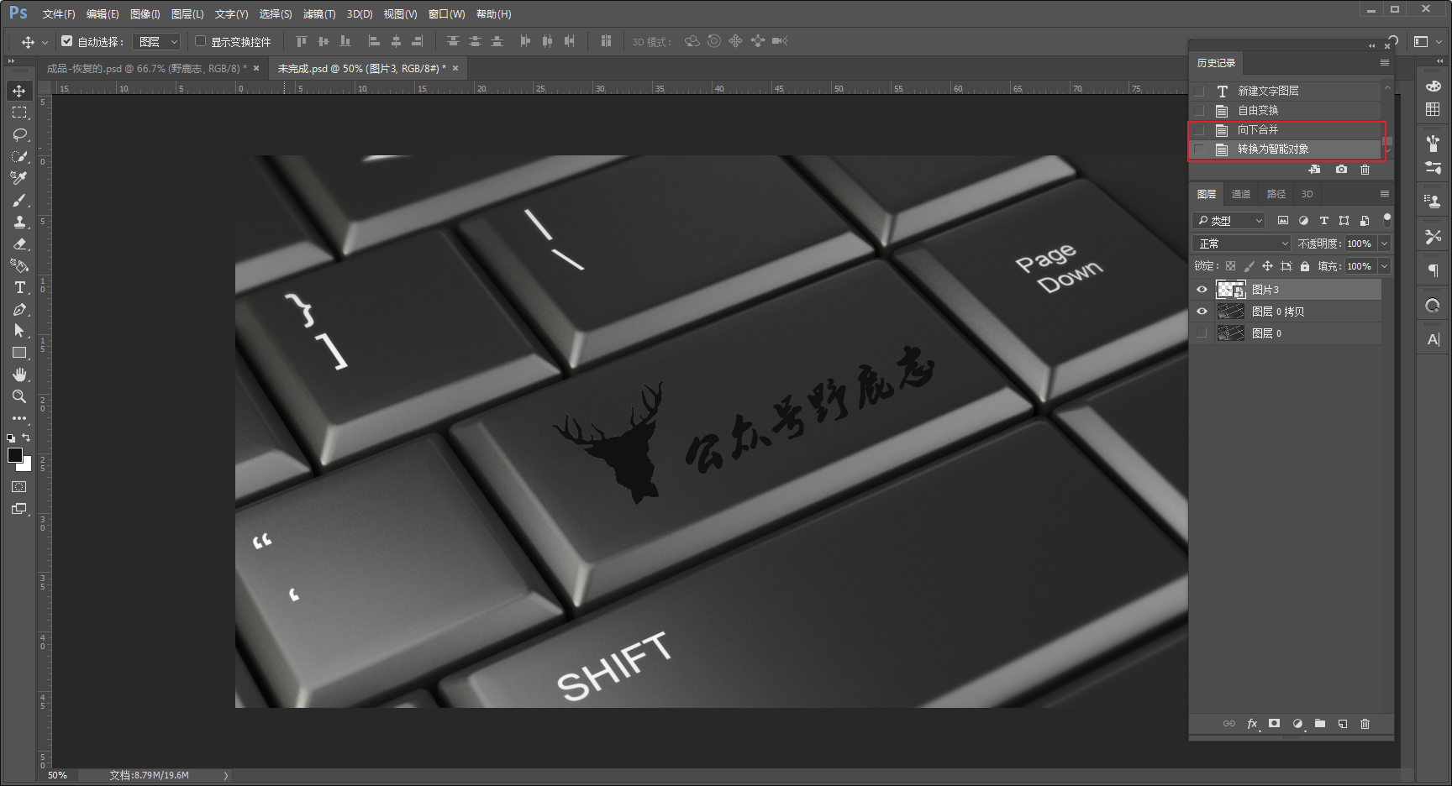Click the 图片3 layer thumbnail
The image size is (1452, 786).
pos(1231,290)
